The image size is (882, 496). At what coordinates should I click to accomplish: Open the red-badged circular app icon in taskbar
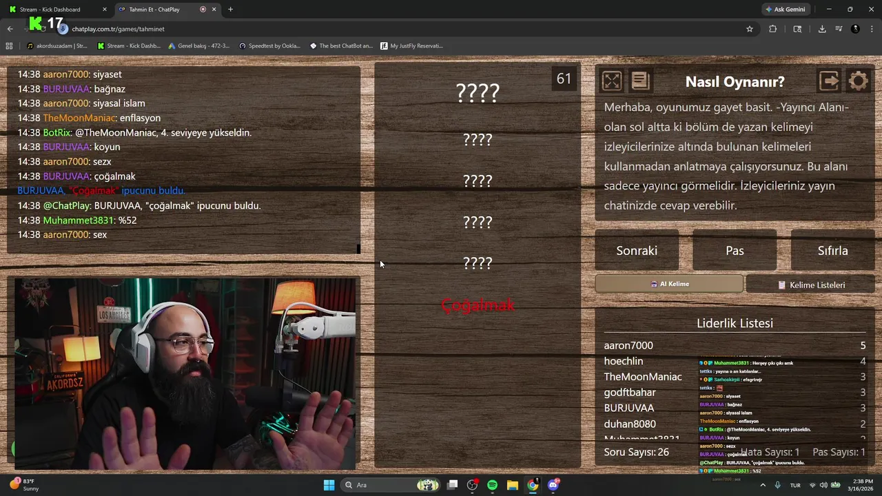tap(472, 485)
